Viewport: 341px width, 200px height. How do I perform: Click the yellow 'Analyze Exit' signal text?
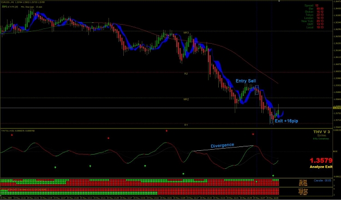coord(321,167)
